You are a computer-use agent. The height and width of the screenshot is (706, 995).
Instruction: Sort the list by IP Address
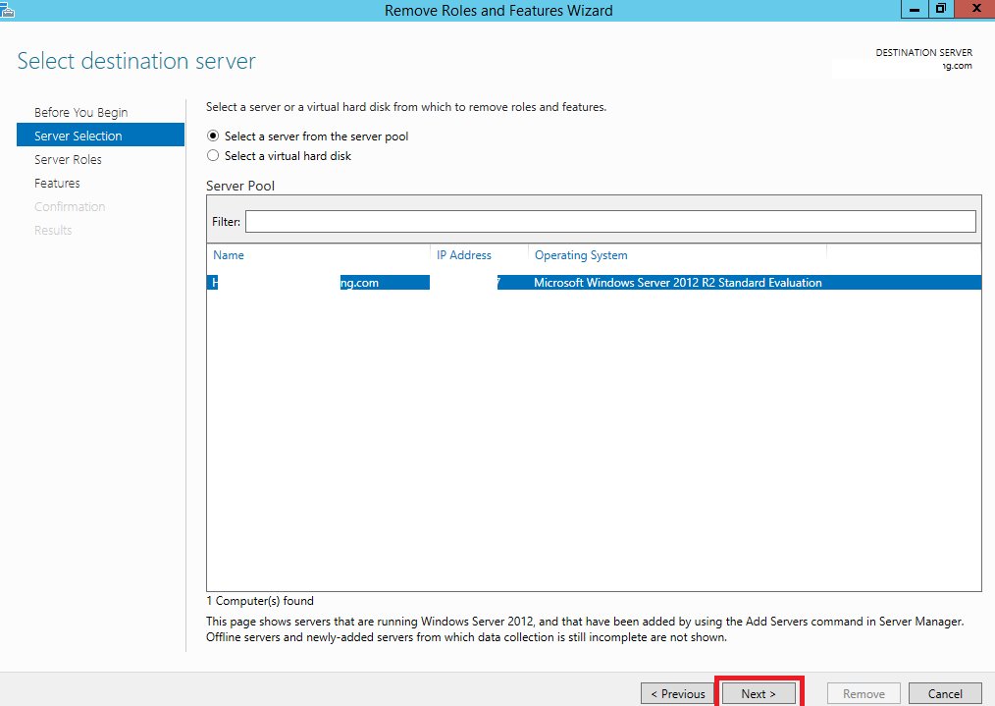[464, 254]
